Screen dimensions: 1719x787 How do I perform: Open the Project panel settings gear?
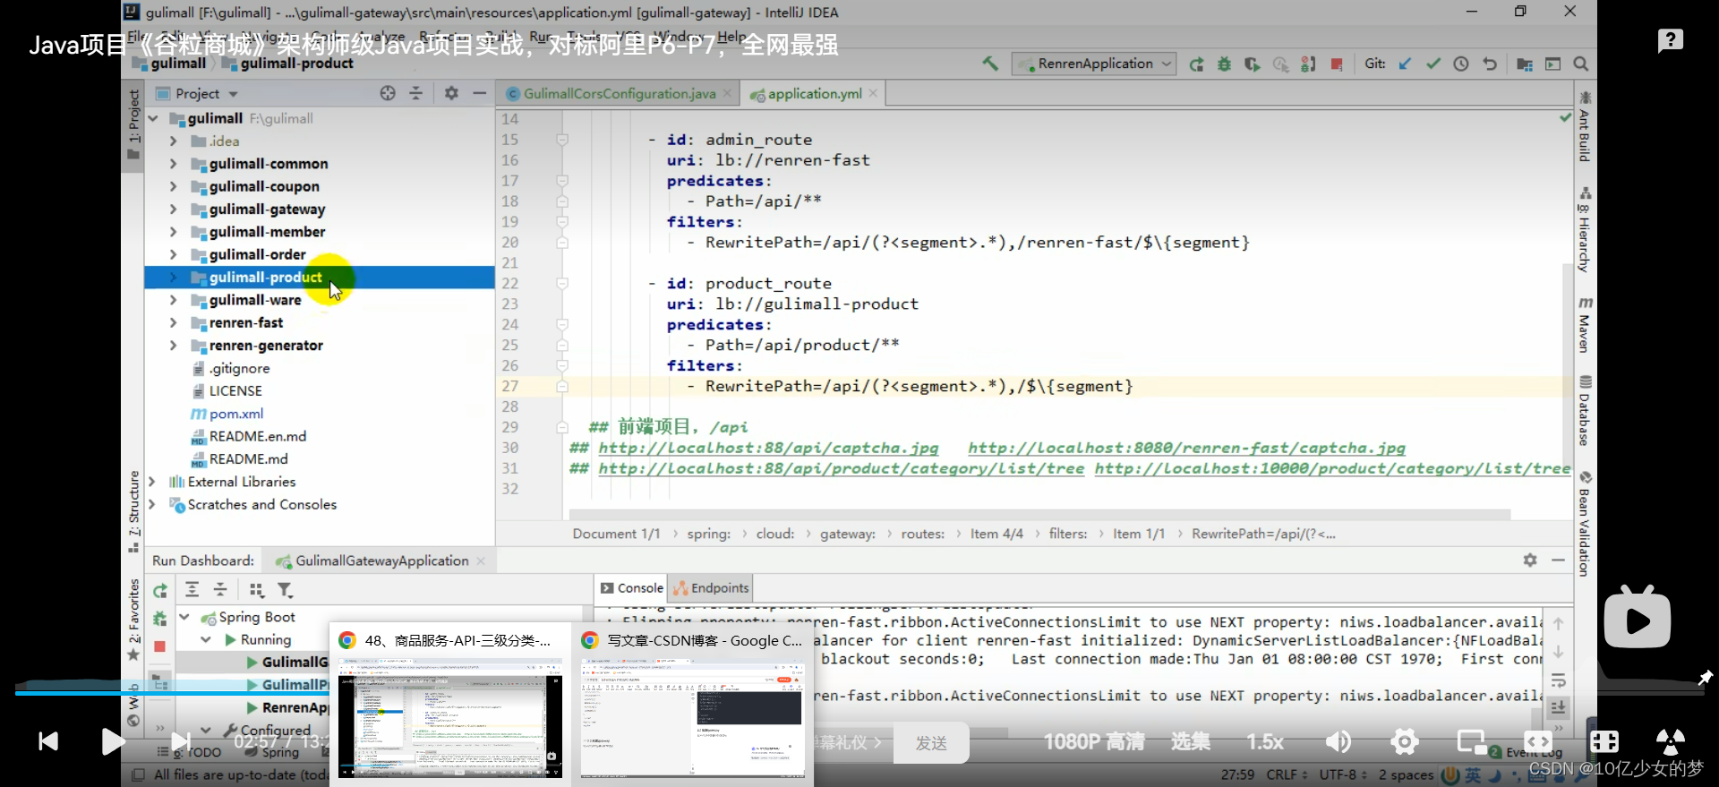click(451, 93)
